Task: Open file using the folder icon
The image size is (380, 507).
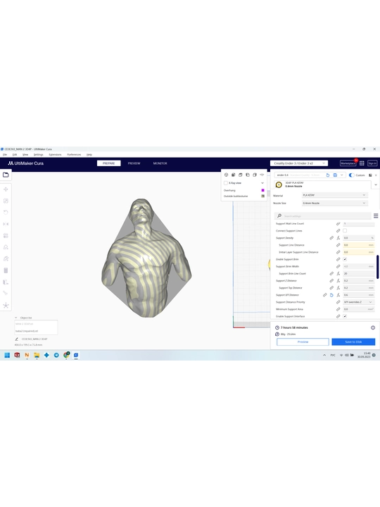Action: click(6, 175)
